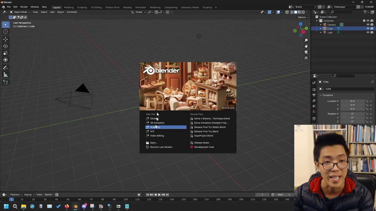Activate the Rotate tool

pos(5,46)
